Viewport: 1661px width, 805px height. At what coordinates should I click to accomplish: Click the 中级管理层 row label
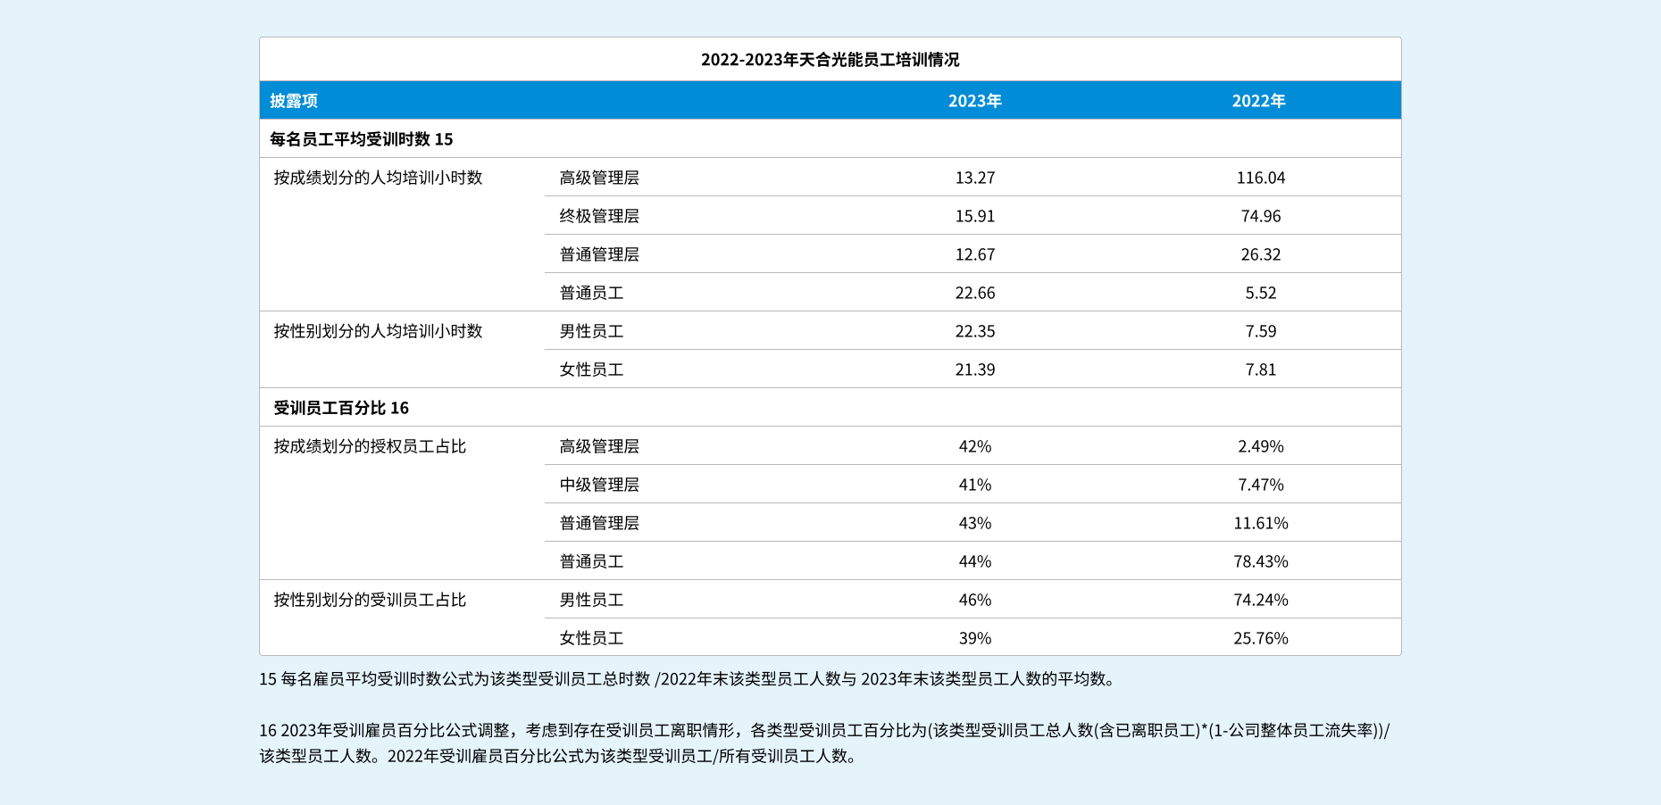pos(599,485)
